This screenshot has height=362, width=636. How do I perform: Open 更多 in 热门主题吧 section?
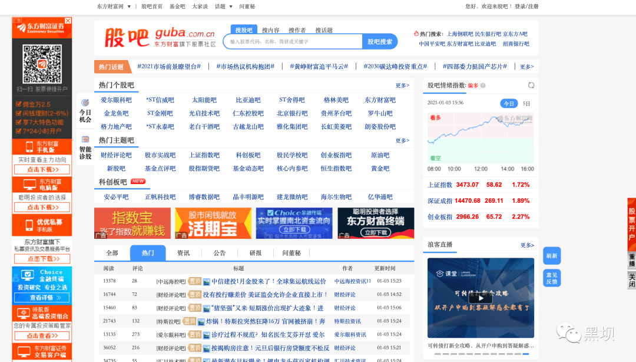pos(402,140)
